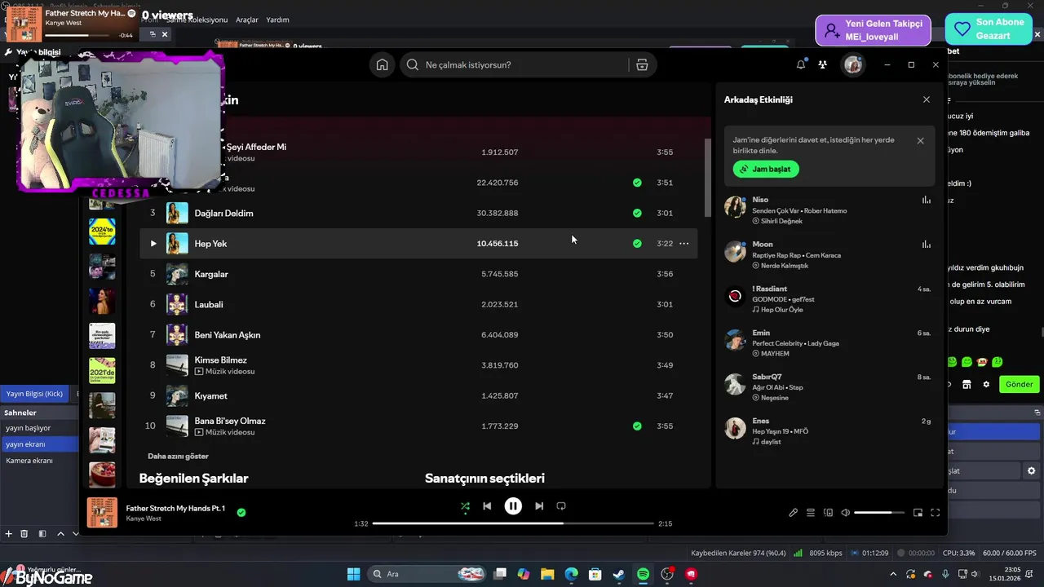The image size is (1044, 587).
Task: Open OBS Sahne Koleksiyonu menu
Action: (x=198, y=20)
